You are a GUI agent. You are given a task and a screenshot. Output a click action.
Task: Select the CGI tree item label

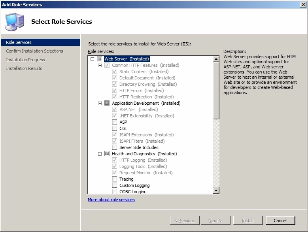pos(123,128)
